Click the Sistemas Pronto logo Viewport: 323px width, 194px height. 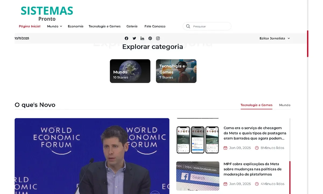[x=47, y=13]
